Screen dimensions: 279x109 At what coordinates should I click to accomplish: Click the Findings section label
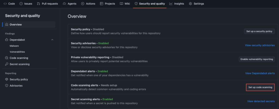pos(10,34)
